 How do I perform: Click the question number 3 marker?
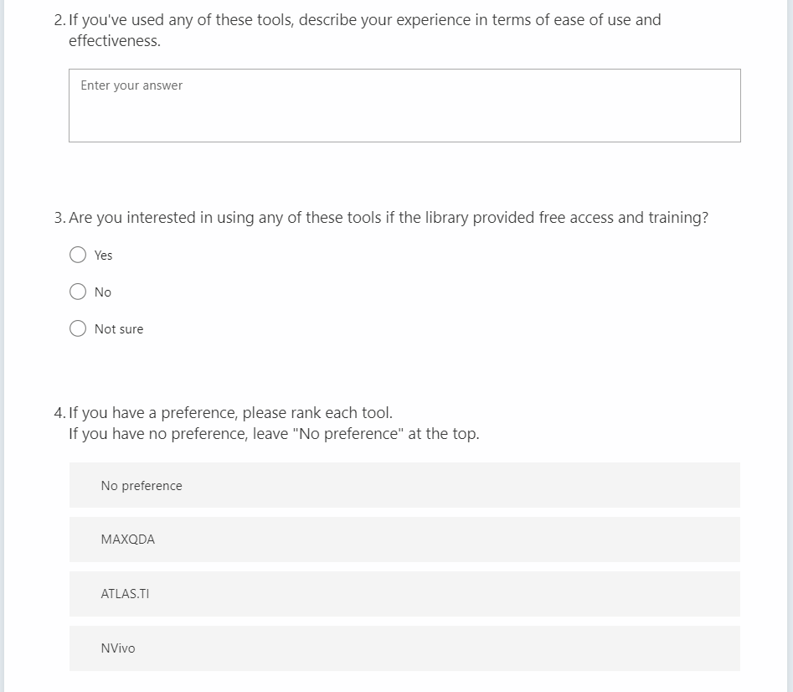click(x=58, y=218)
